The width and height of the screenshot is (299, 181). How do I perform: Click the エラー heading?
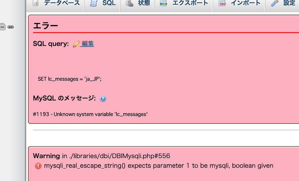tap(46, 26)
